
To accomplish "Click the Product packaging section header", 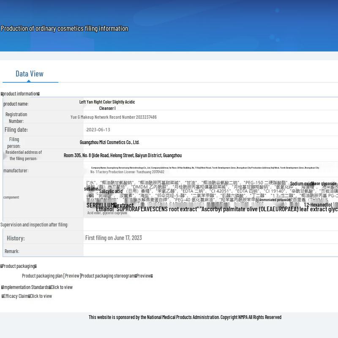I will pos(19,266).
